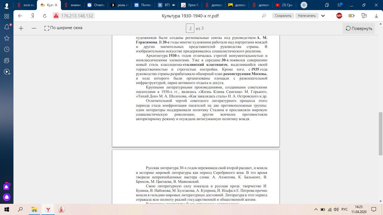
Task: Reload the current page
Action: pyautogui.click(x=45, y=16)
